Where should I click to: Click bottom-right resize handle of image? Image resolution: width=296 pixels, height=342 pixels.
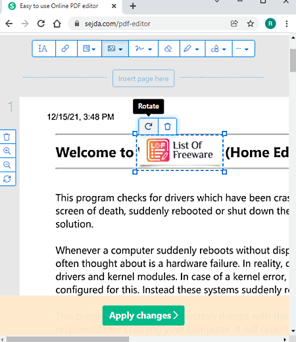point(224,172)
